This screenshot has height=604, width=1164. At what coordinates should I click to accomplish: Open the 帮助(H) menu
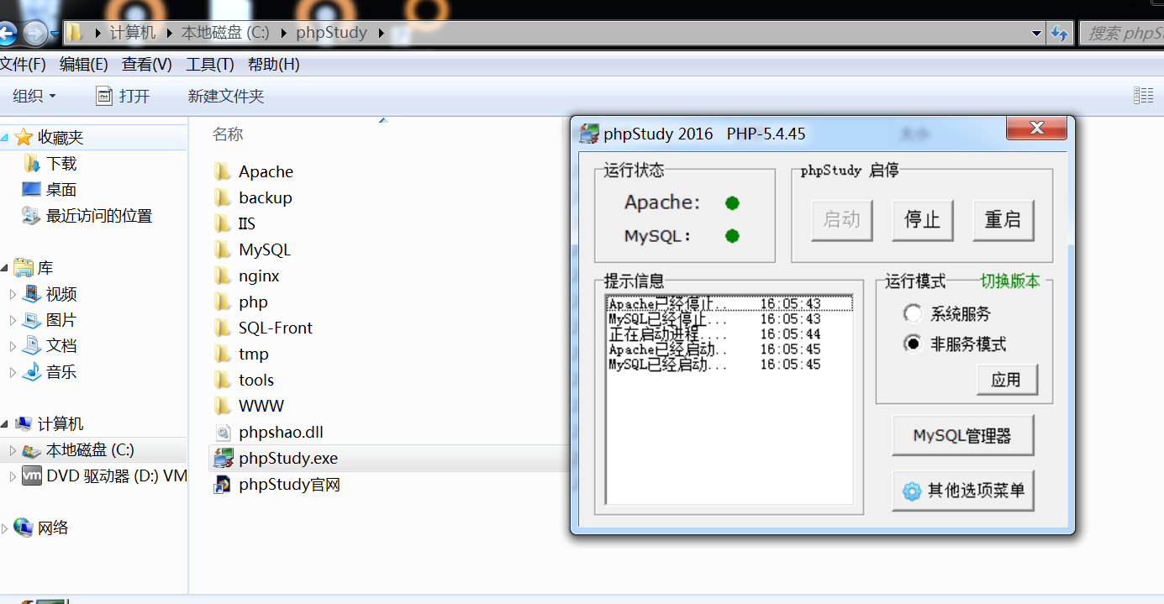click(273, 65)
